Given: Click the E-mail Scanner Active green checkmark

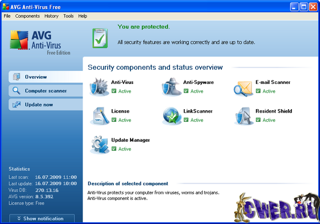Looking at the screenshot, I should (x=258, y=91).
